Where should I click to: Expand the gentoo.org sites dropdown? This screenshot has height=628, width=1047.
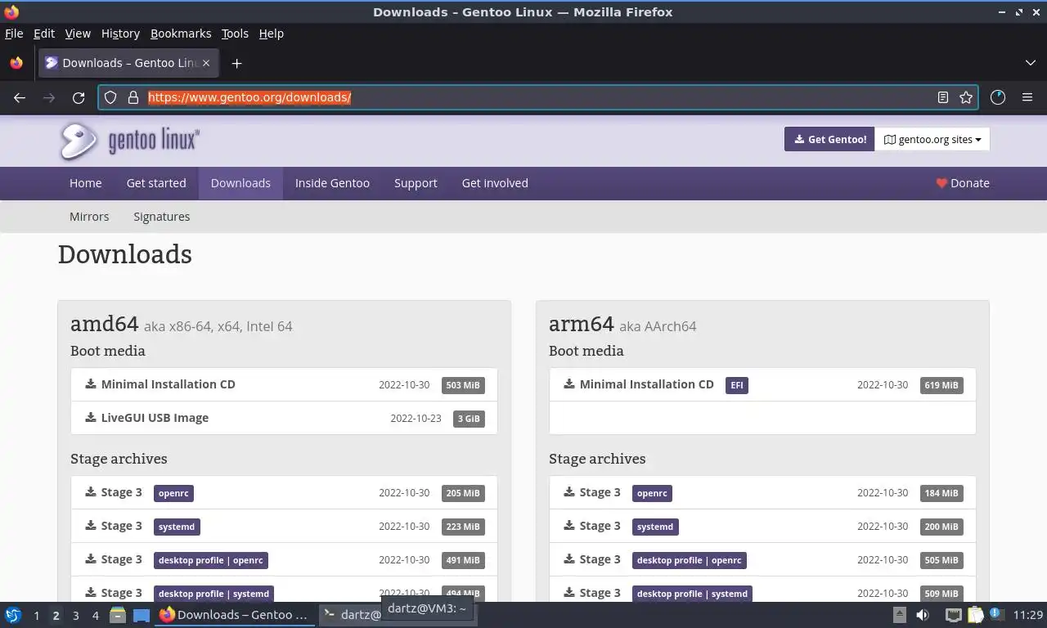tap(932, 139)
